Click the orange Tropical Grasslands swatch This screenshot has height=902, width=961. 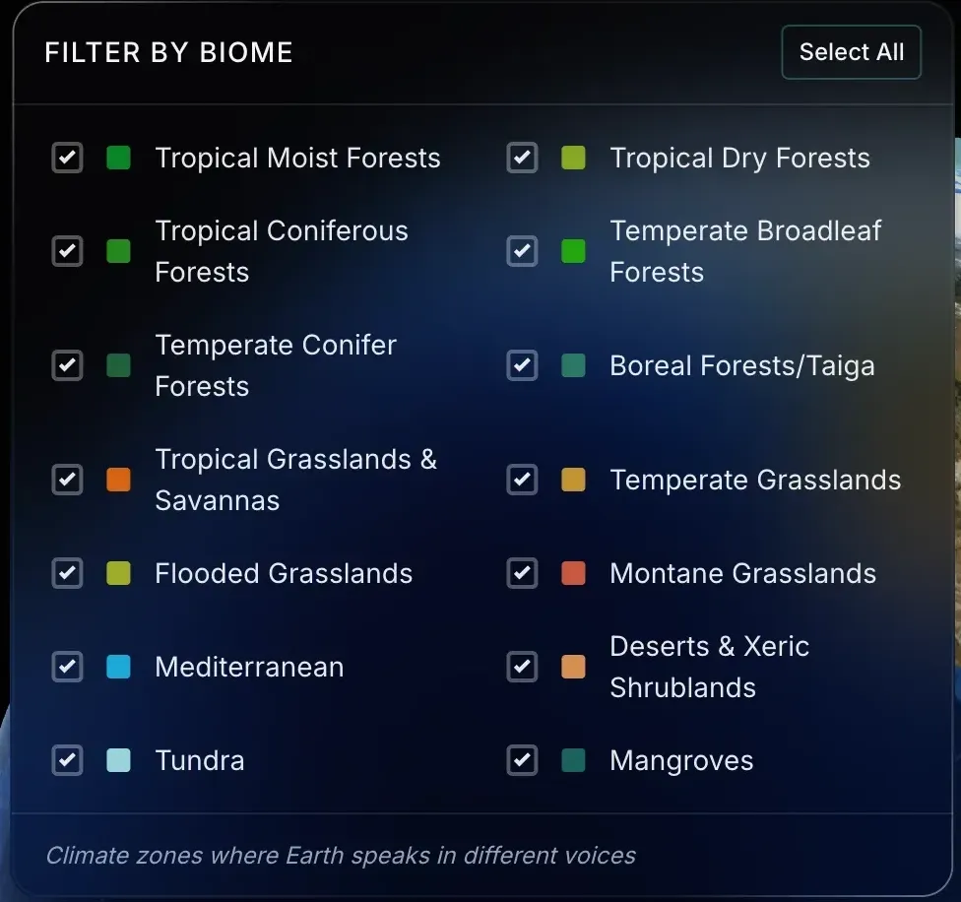[x=118, y=480]
